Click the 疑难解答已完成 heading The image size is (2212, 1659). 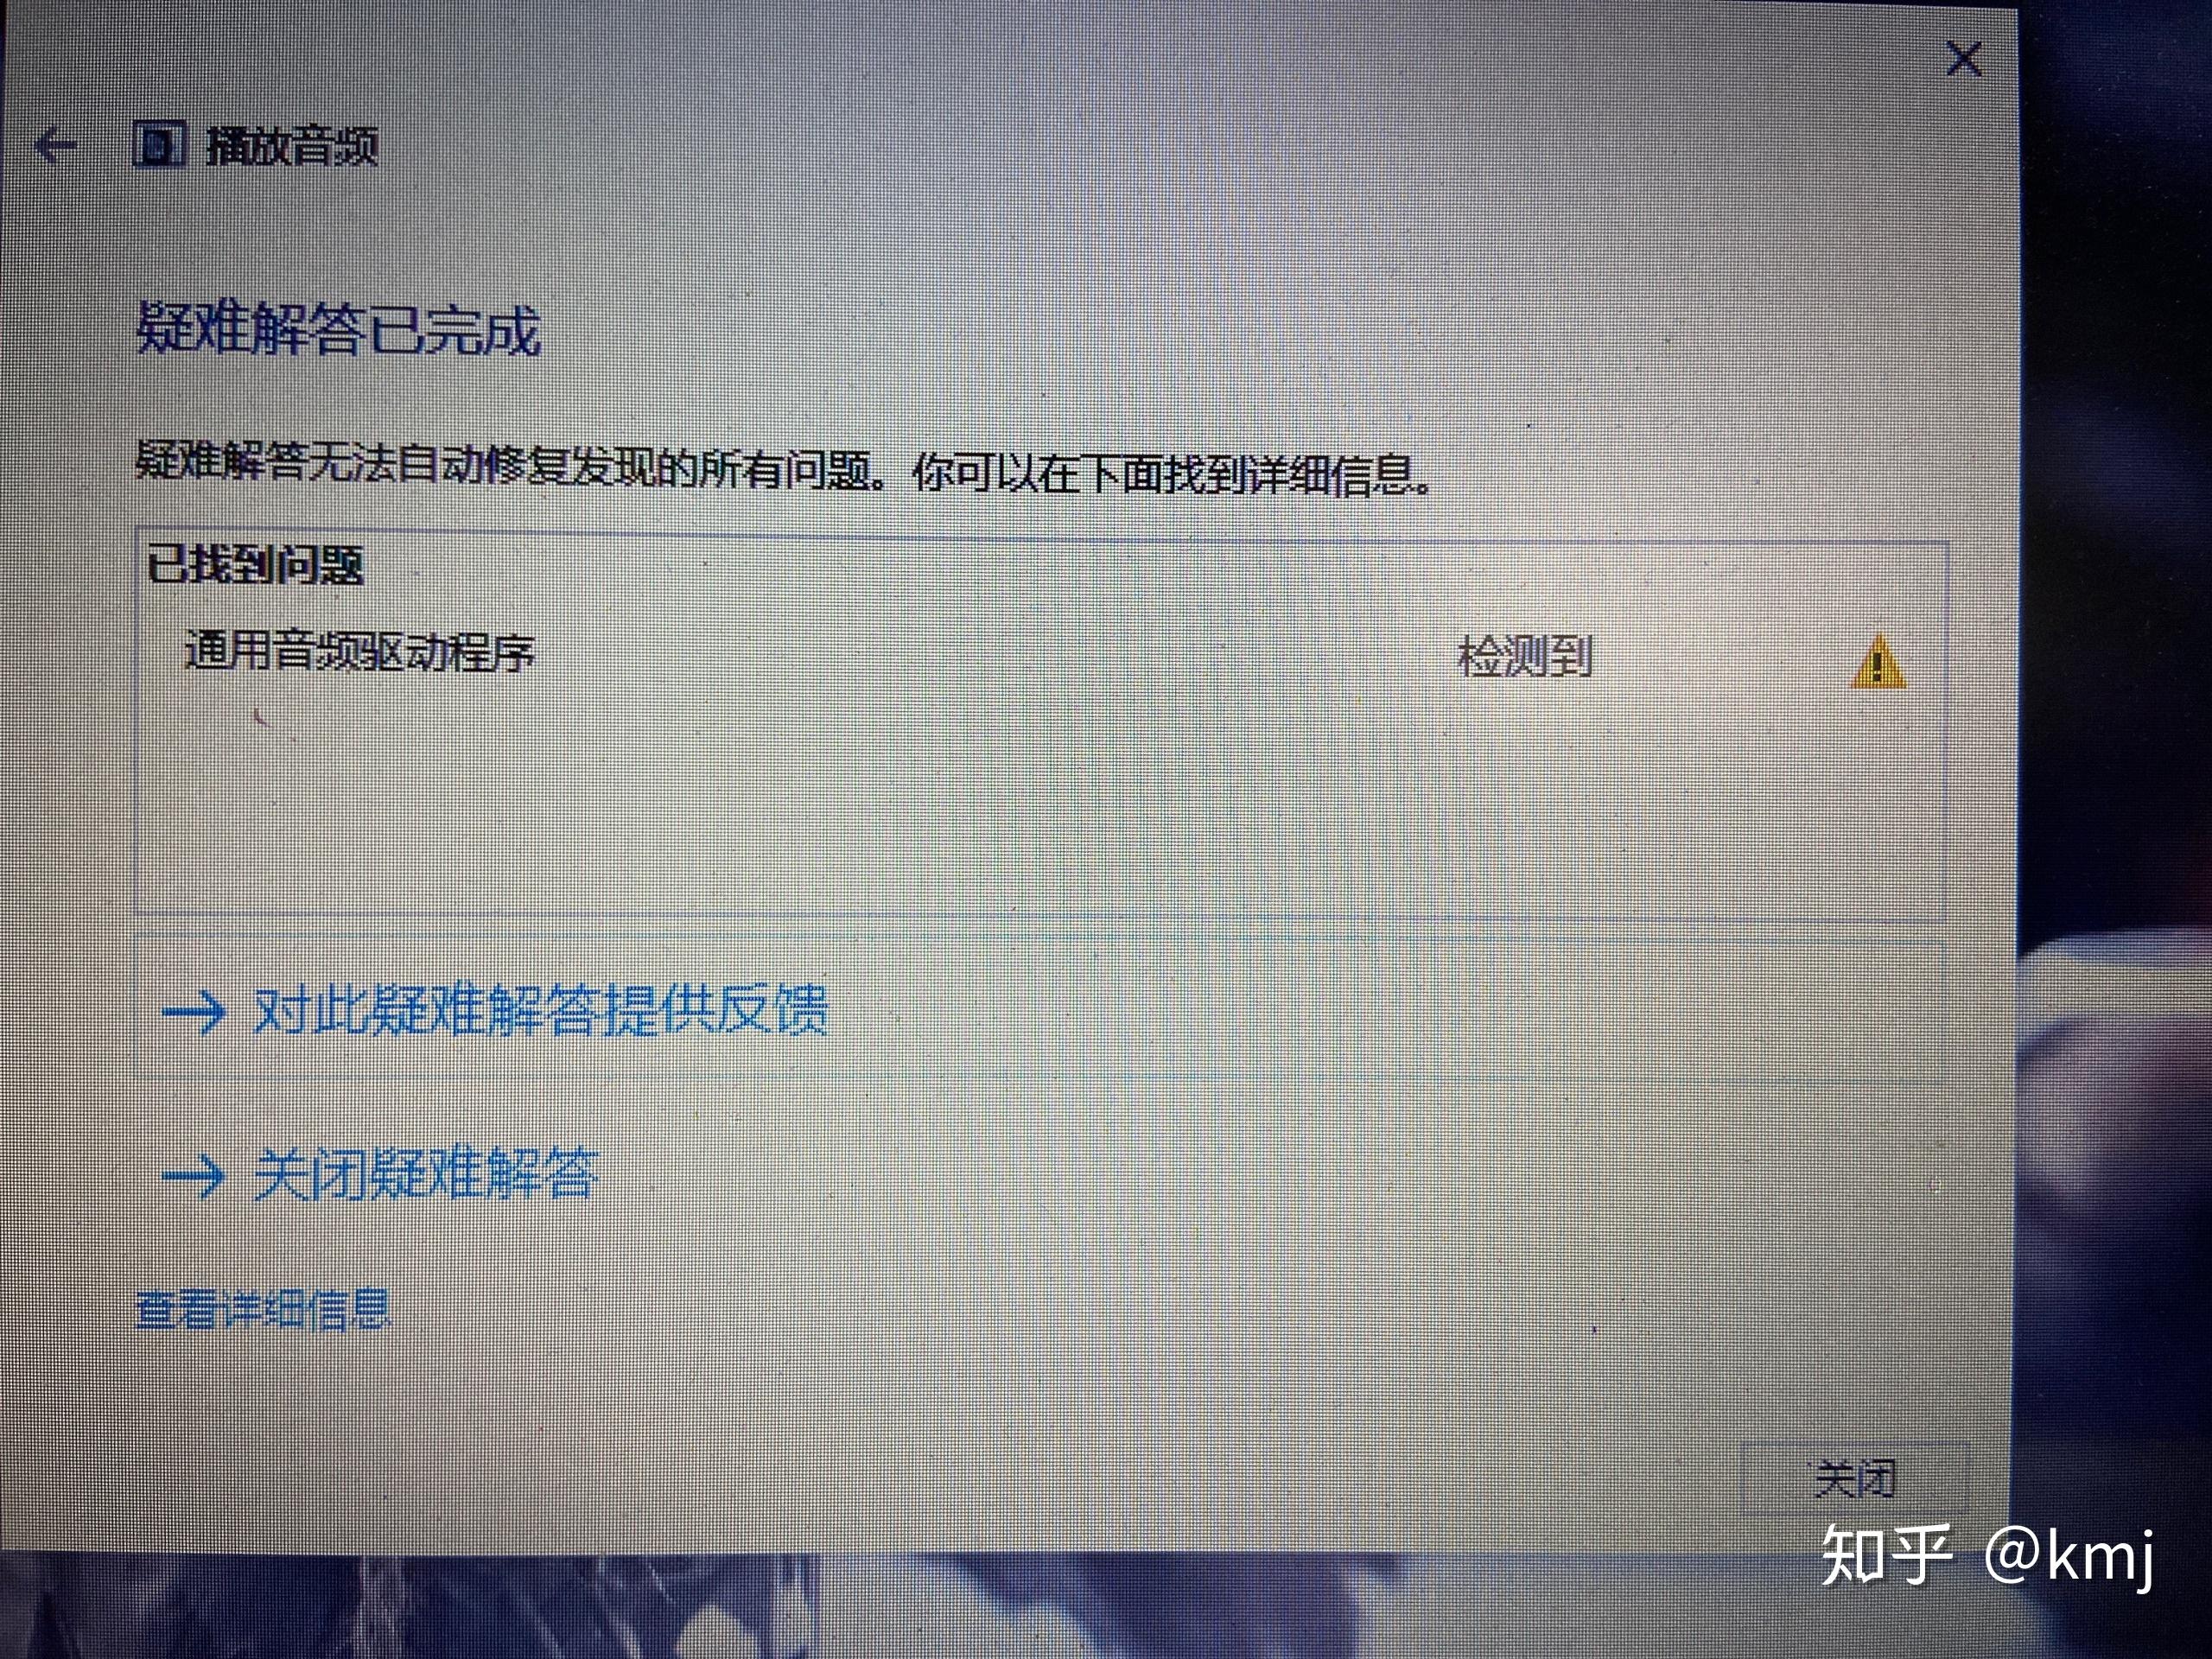click(338, 328)
